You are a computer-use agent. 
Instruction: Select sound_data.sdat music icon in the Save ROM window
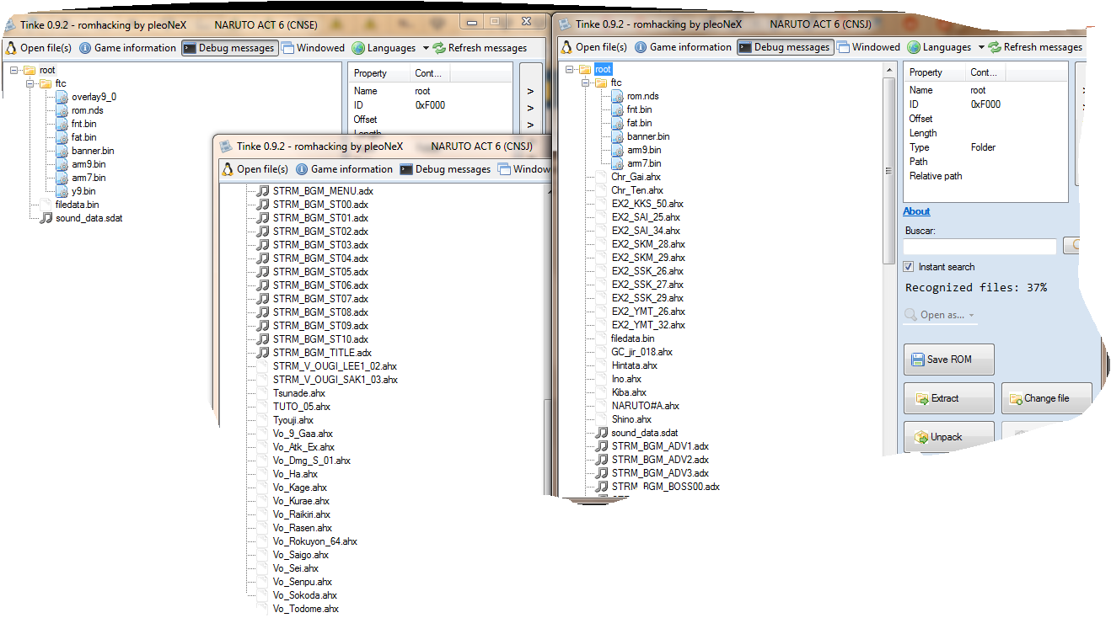602,433
